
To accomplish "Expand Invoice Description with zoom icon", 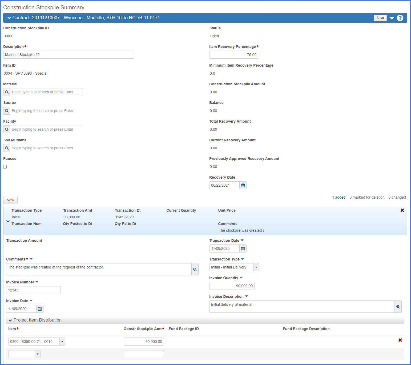I will point(398,307).
